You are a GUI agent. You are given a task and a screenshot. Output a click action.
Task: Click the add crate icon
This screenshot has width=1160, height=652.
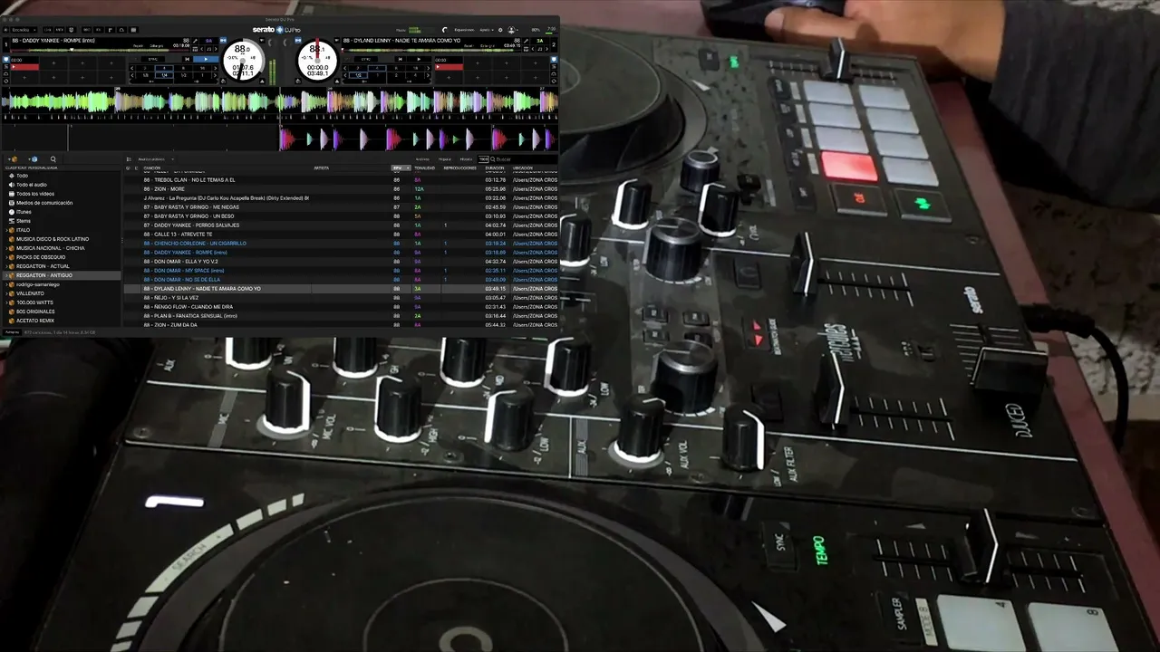13,159
